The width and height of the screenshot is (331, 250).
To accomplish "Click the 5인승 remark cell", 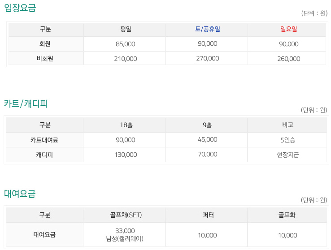I will [287, 140].
